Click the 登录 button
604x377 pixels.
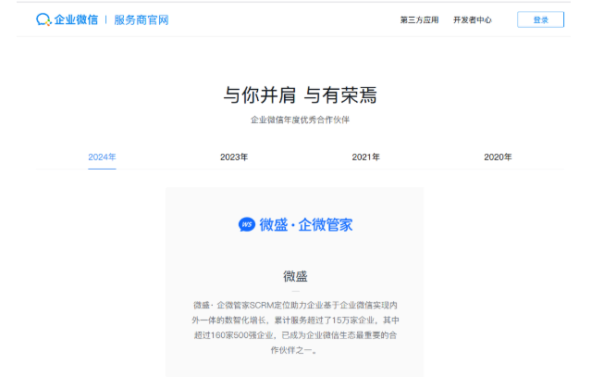(540, 19)
